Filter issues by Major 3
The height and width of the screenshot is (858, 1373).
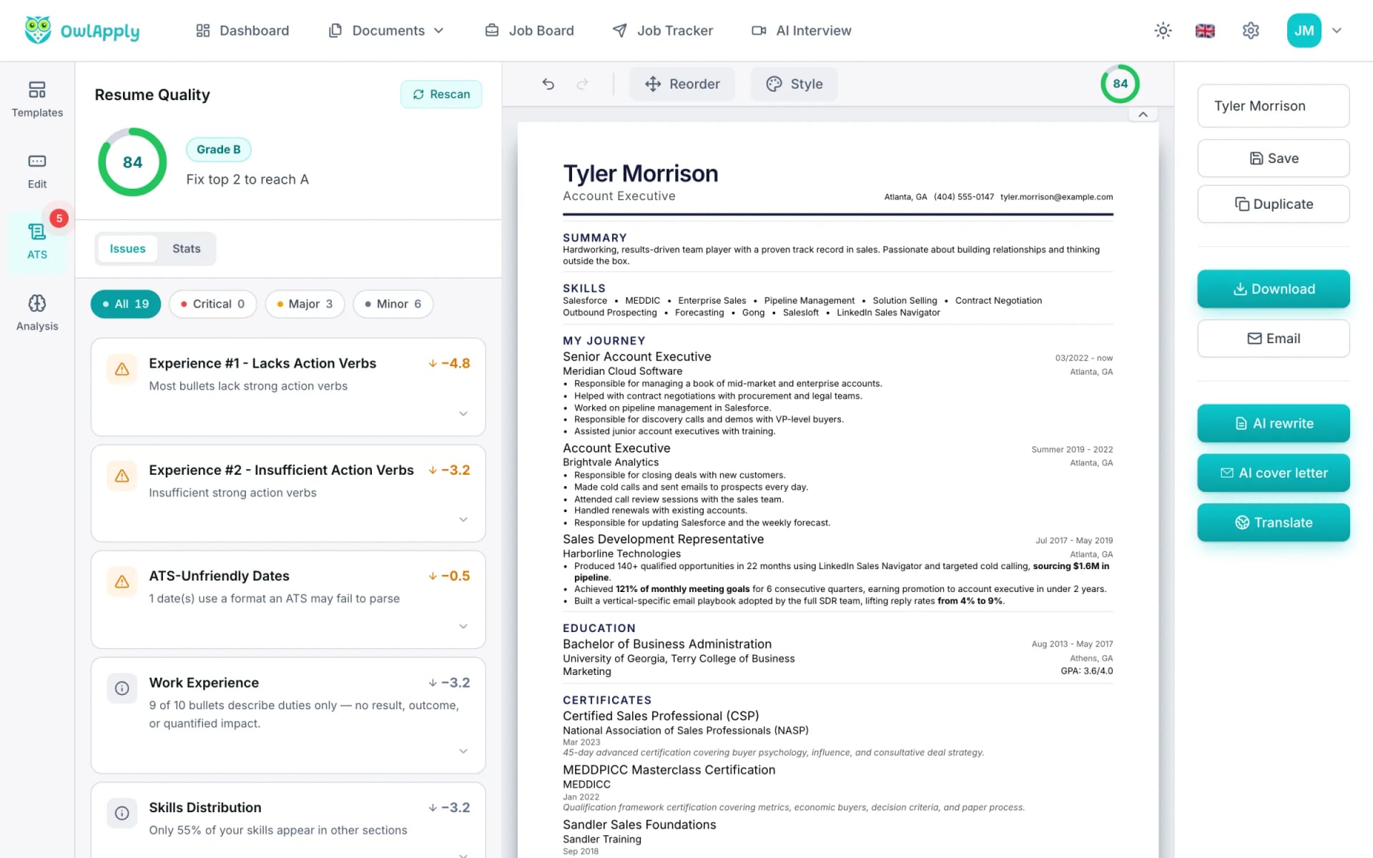(305, 304)
